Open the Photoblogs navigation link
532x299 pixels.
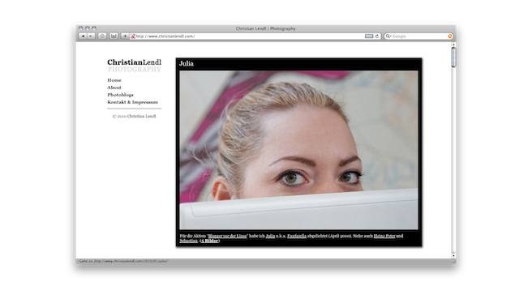[121, 95]
